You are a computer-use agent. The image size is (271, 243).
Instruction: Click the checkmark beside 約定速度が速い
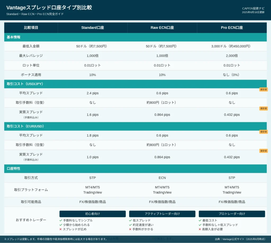[x=130, y=225]
